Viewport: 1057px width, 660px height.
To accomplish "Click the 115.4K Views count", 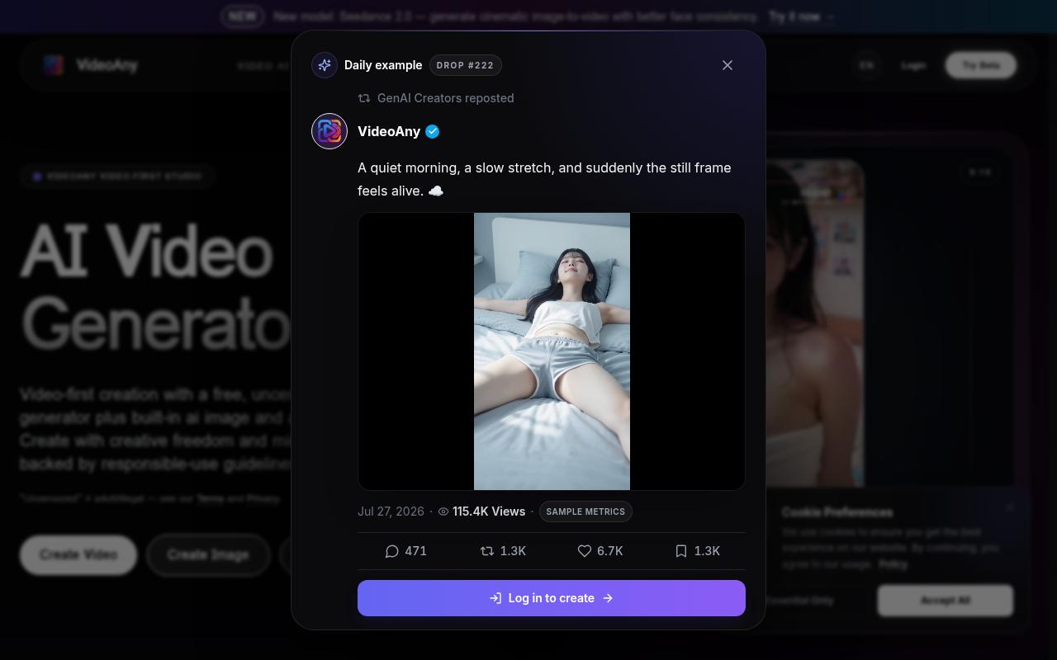I will 489,511.
